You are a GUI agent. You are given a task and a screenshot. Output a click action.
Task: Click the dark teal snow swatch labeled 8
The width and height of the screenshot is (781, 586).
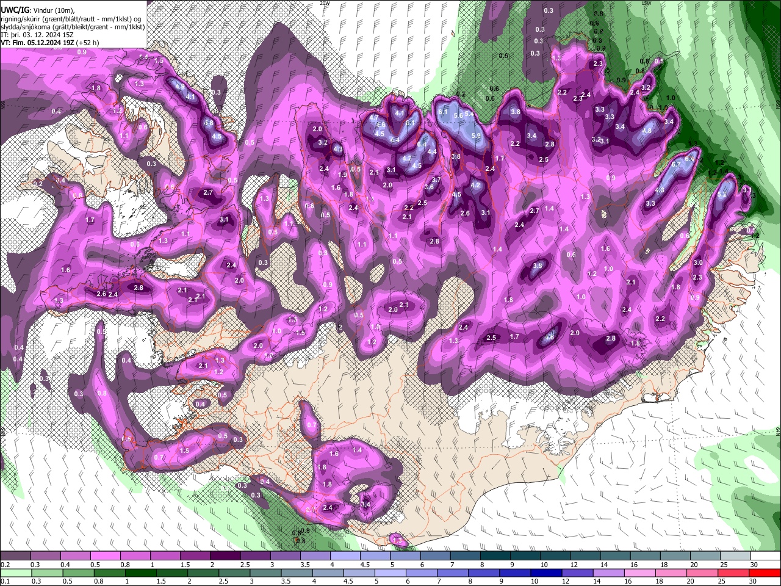(495, 556)
